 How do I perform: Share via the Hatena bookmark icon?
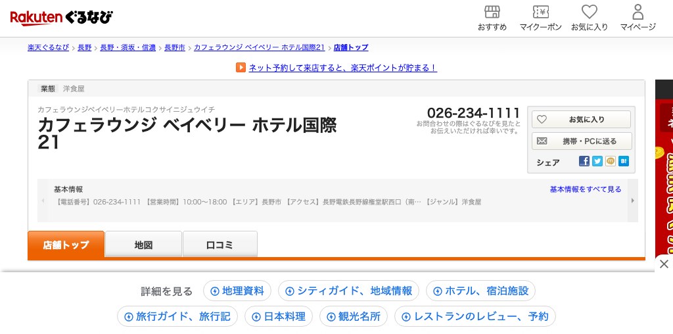tap(624, 161)
